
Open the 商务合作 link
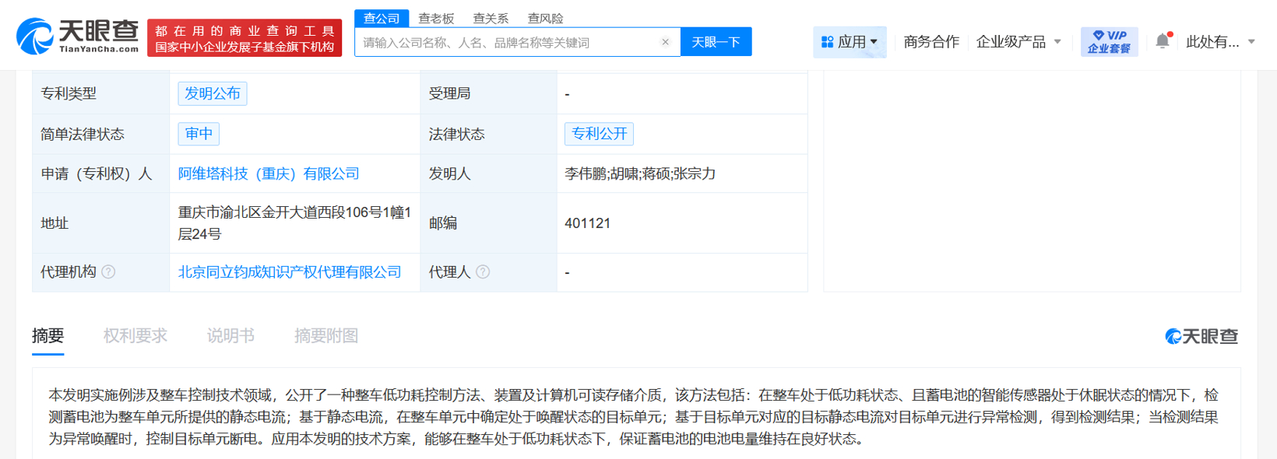[x=931, y=42]
